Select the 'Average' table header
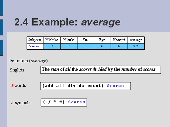This screenshot has height=127, width=170. pos(136,40)
